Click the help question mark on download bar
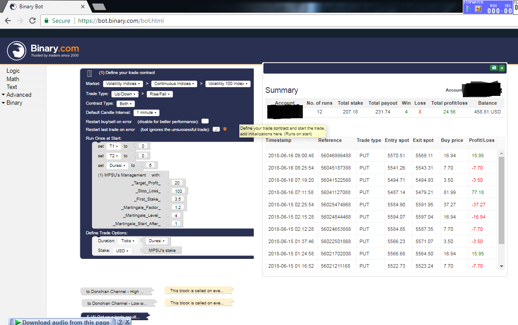 (x=120, y=321)
